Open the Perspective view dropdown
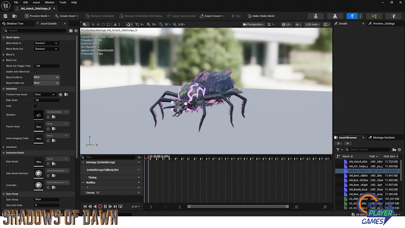405x228 pixels. pyautogui.click(x=254, y=24)
